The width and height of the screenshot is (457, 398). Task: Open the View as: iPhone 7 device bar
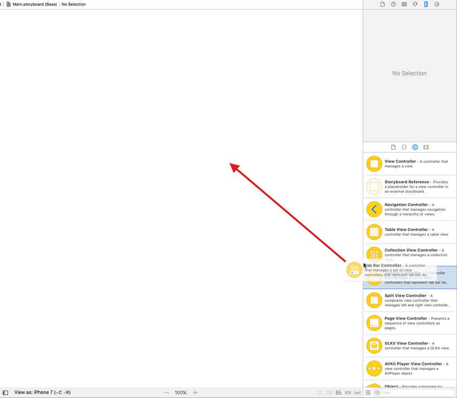click(43, 393)
